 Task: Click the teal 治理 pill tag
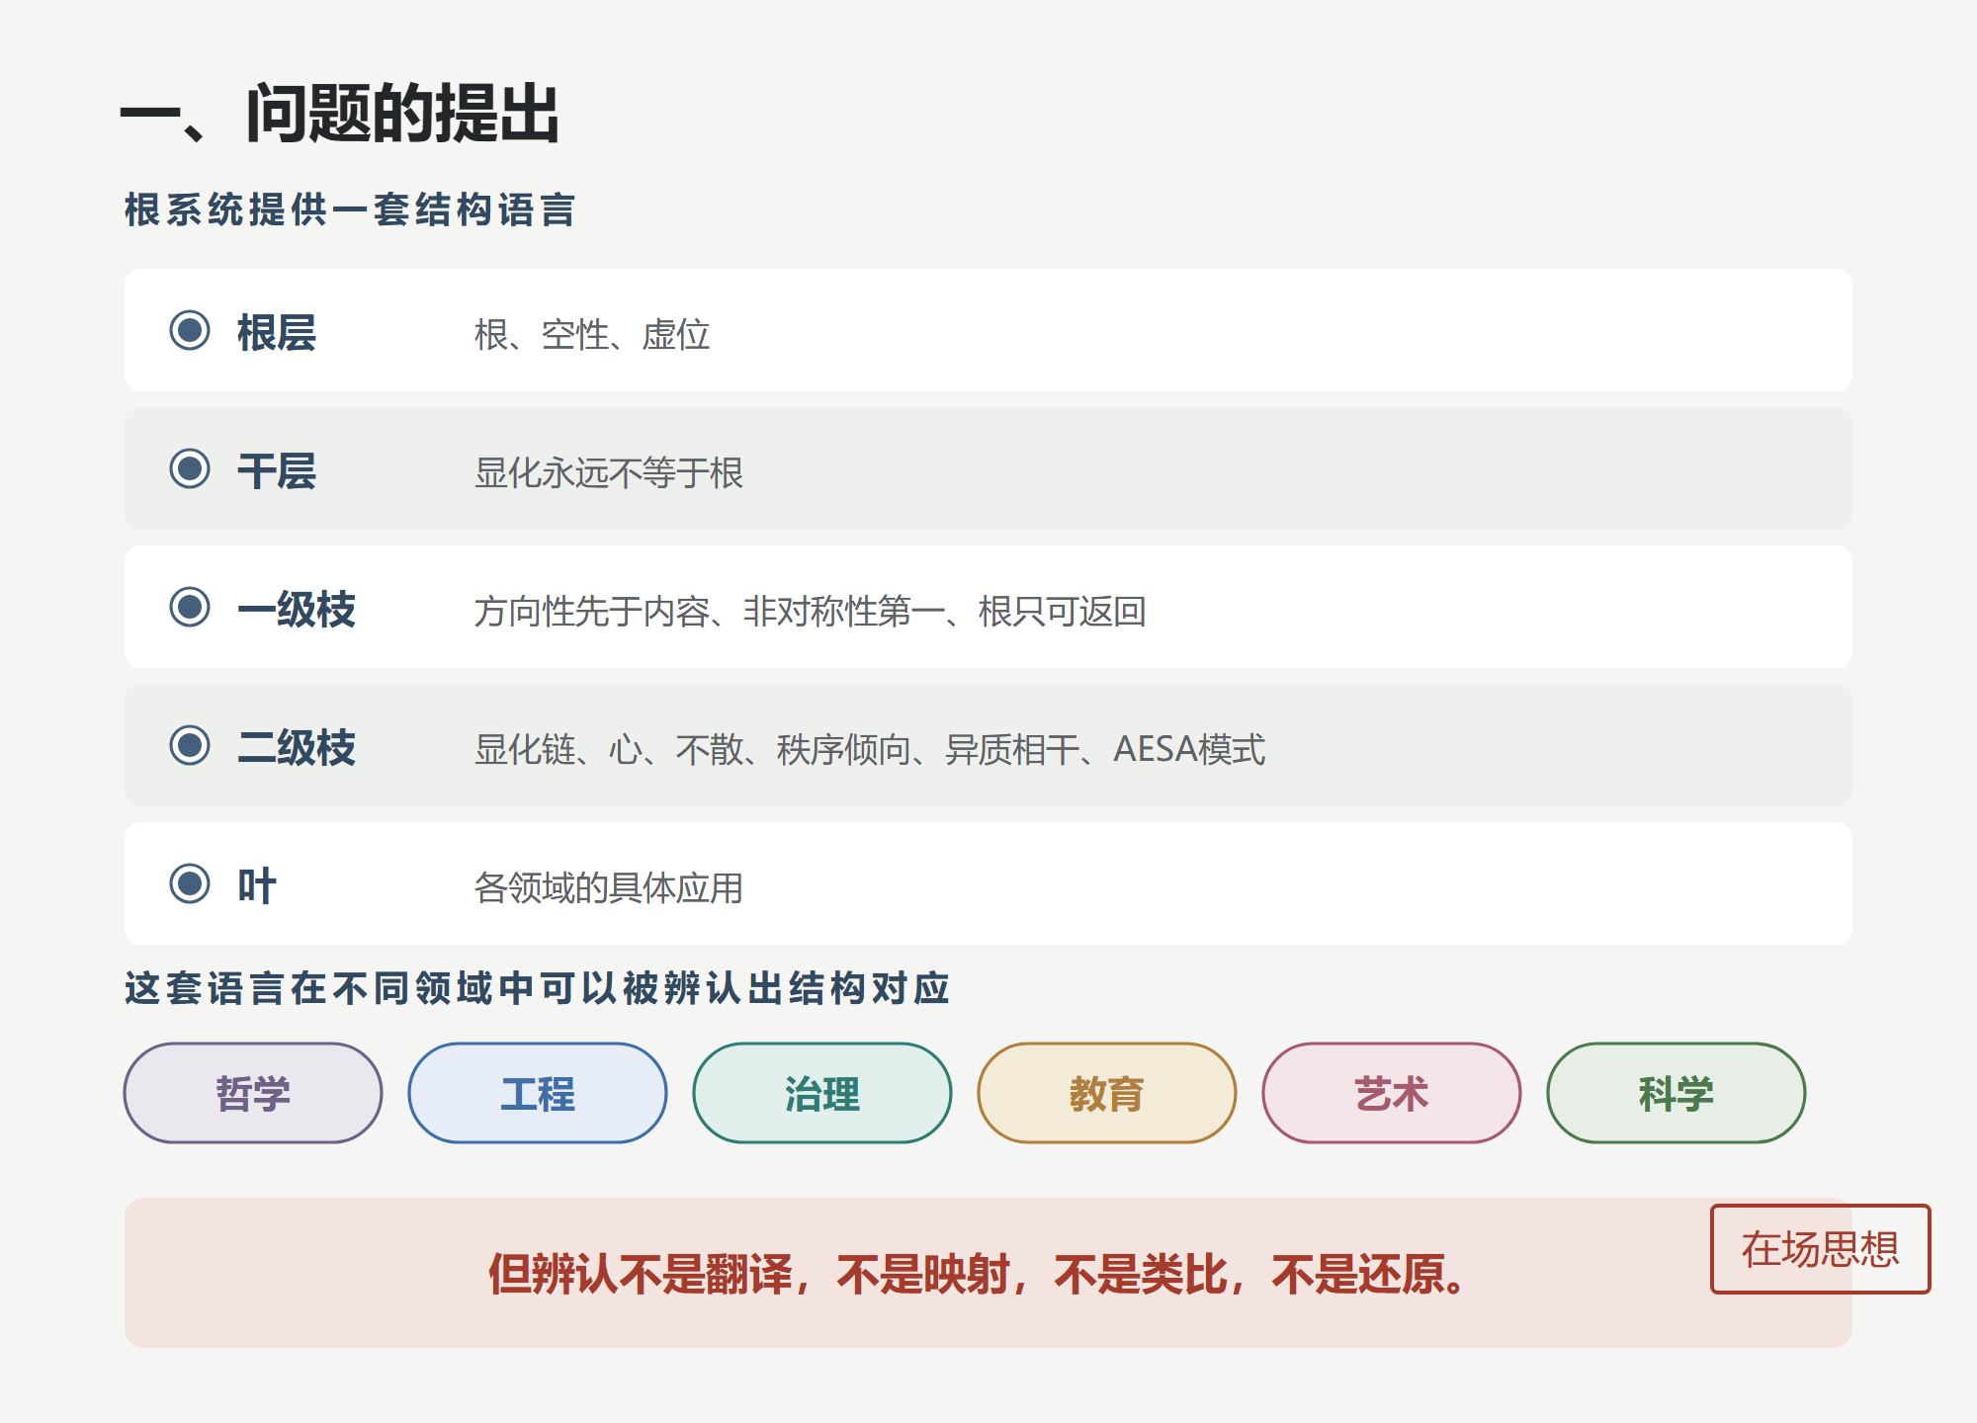pyautogui.click(x=822, y=1093)
